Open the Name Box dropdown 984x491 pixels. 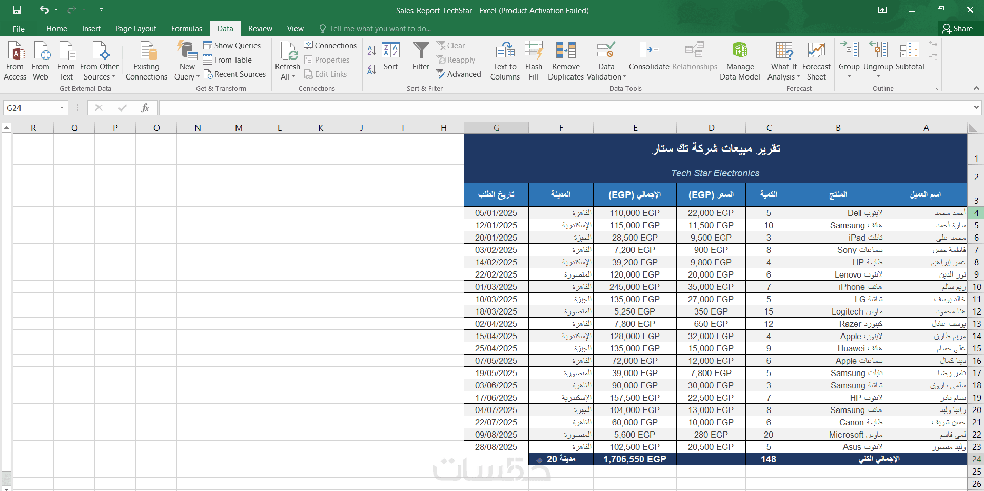click(x=62, y=108)
